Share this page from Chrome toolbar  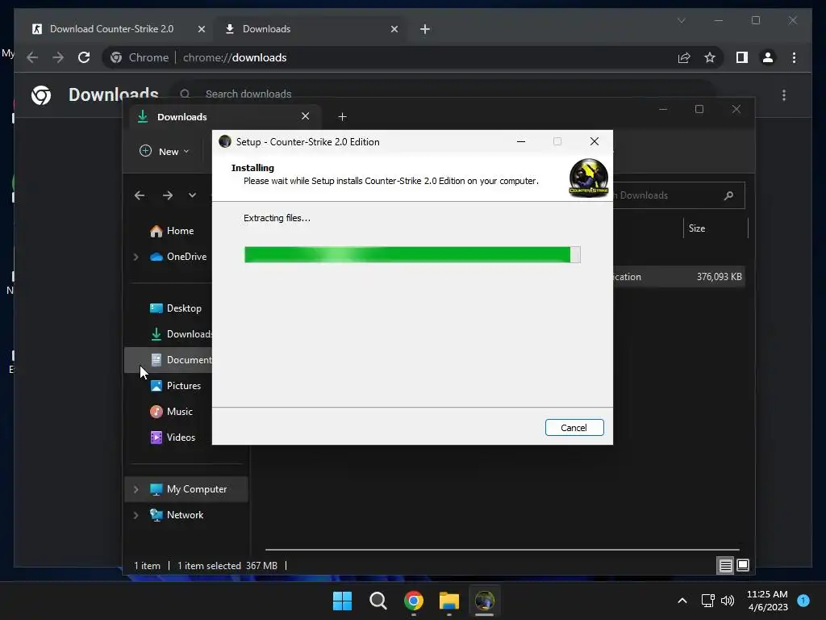(x=684, y=57)
